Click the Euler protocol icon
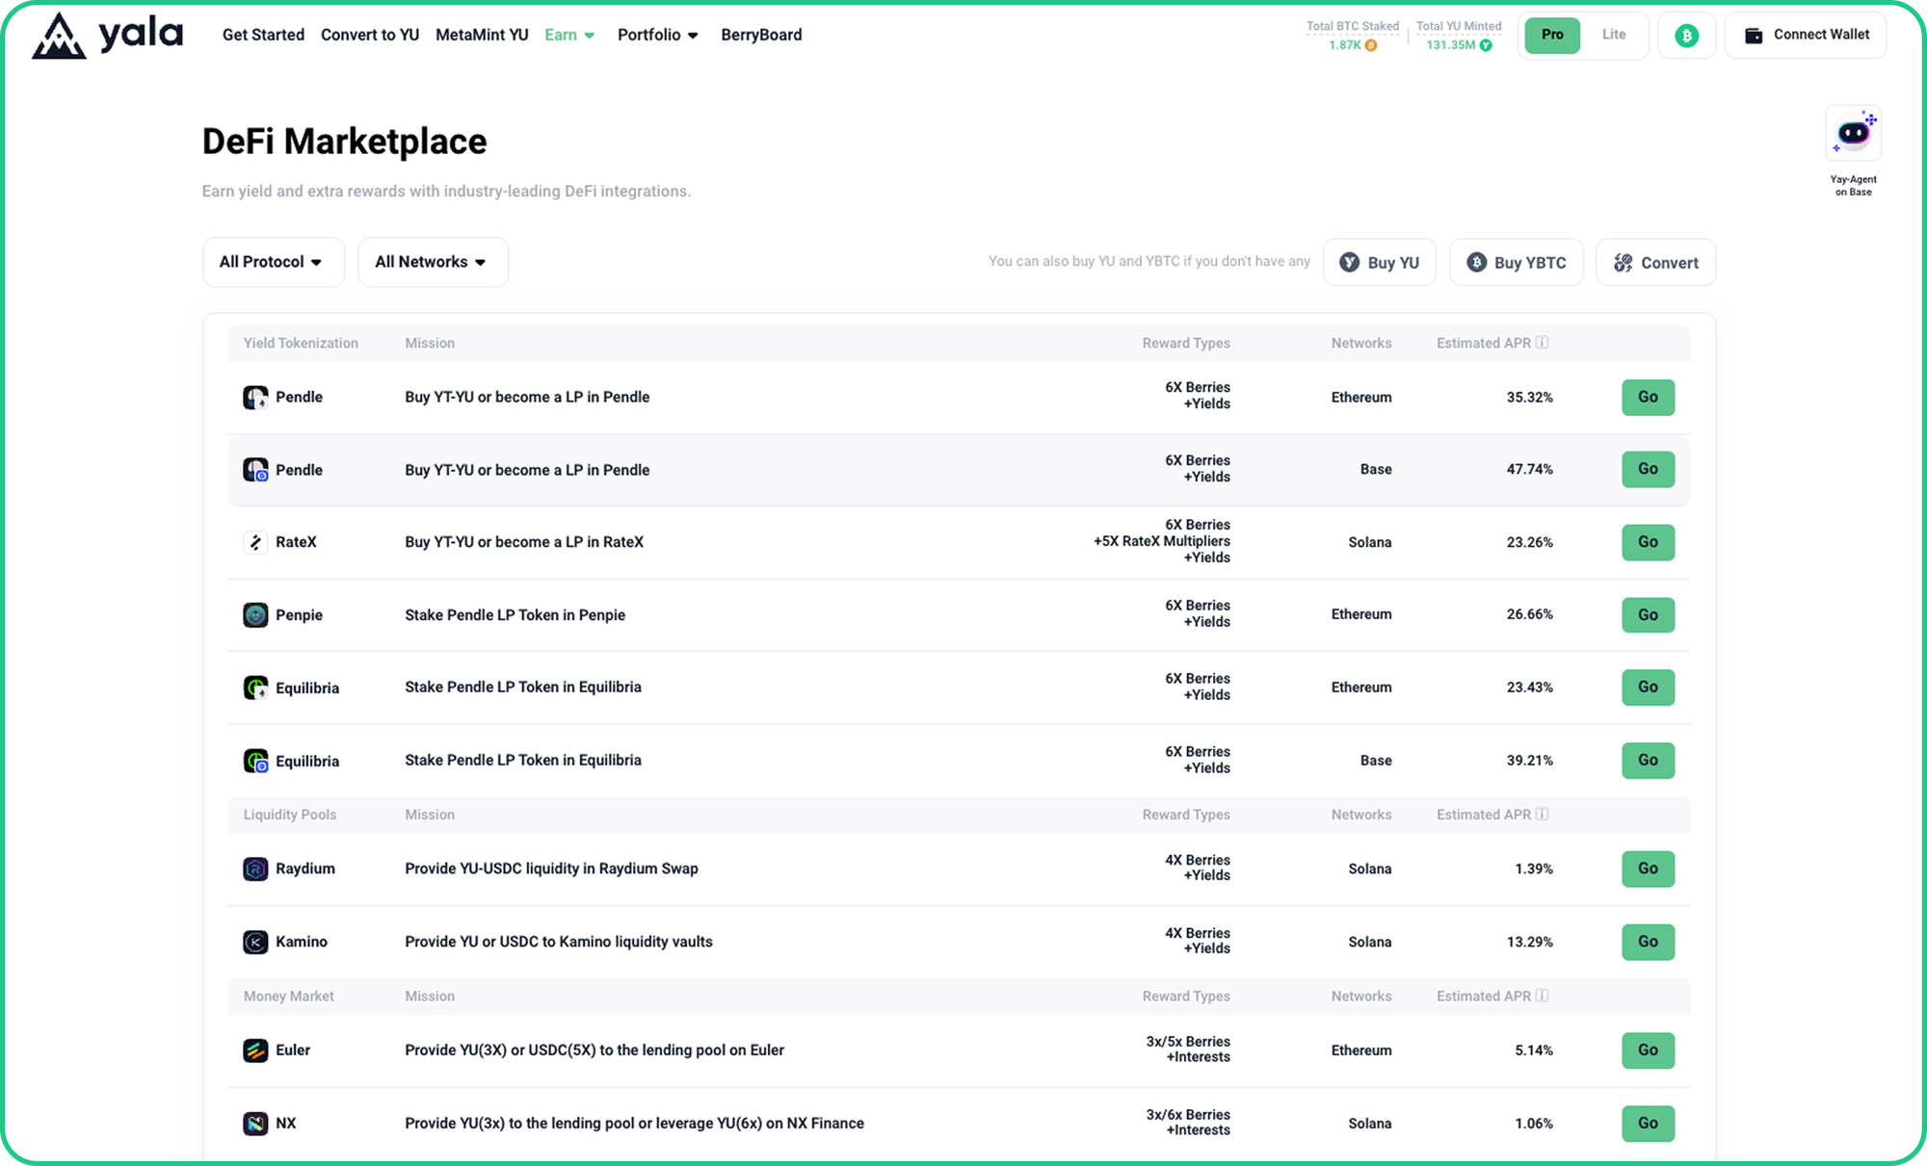 (x=255, y=1050)
